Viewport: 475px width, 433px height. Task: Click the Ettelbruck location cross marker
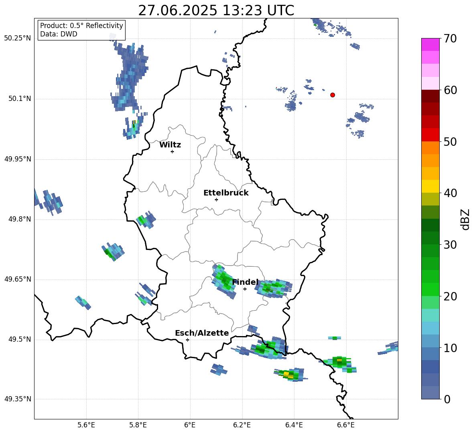(x=216, y=199)
